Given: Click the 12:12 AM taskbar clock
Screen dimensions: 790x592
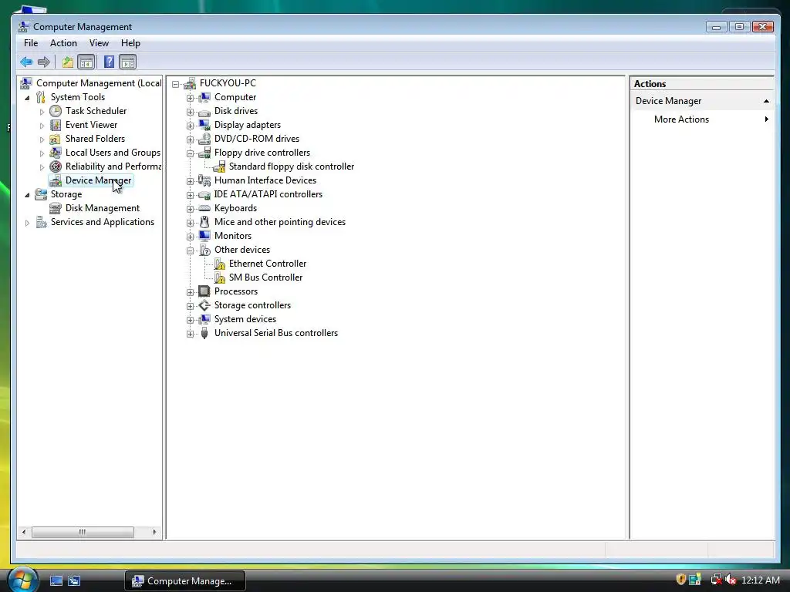Looking at the screenshot, I should click(x=760, y=580).
